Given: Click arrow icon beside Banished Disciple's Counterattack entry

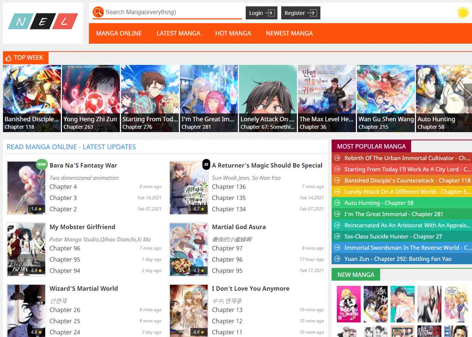Looking at the screenshot, I should tap(337, 180).
